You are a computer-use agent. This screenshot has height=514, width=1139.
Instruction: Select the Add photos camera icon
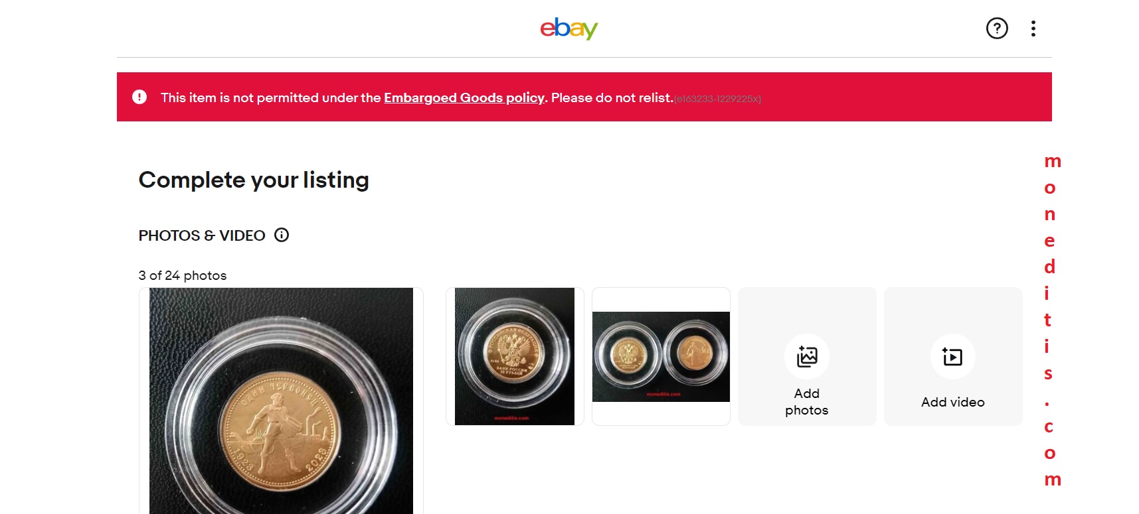[806, 356]
